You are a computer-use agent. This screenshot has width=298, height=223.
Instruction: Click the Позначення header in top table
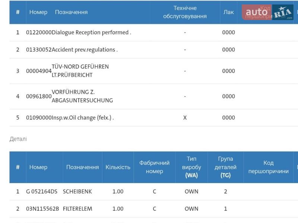pos(71,12)
